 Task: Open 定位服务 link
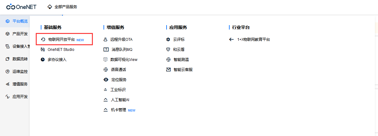(119, 80)
